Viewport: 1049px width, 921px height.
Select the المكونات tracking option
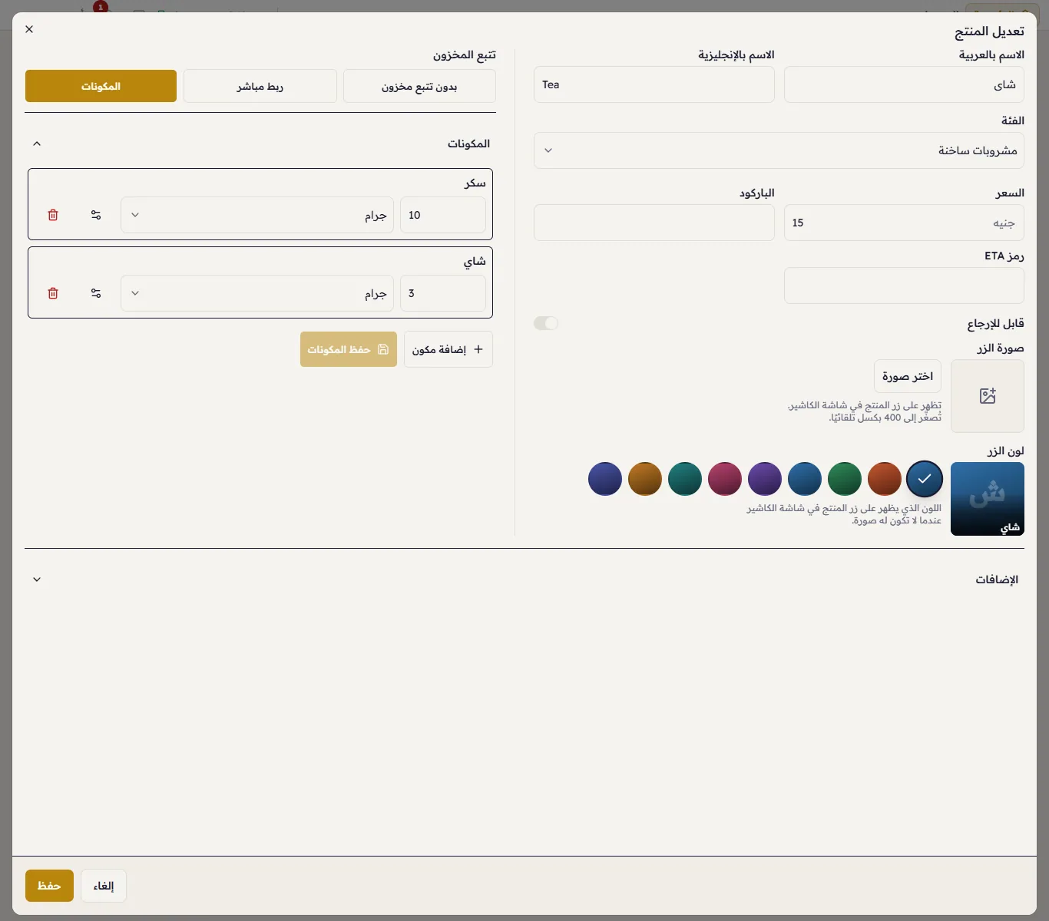click(101, 86)
